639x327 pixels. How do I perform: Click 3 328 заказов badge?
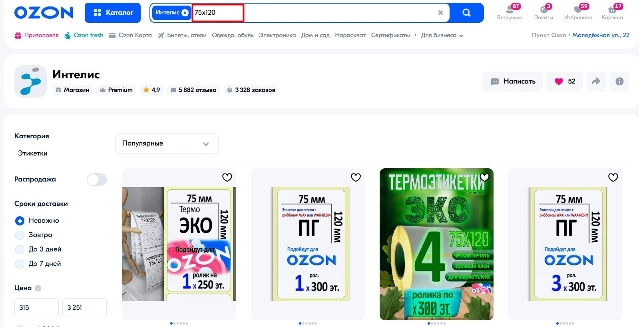click(251, 90)
